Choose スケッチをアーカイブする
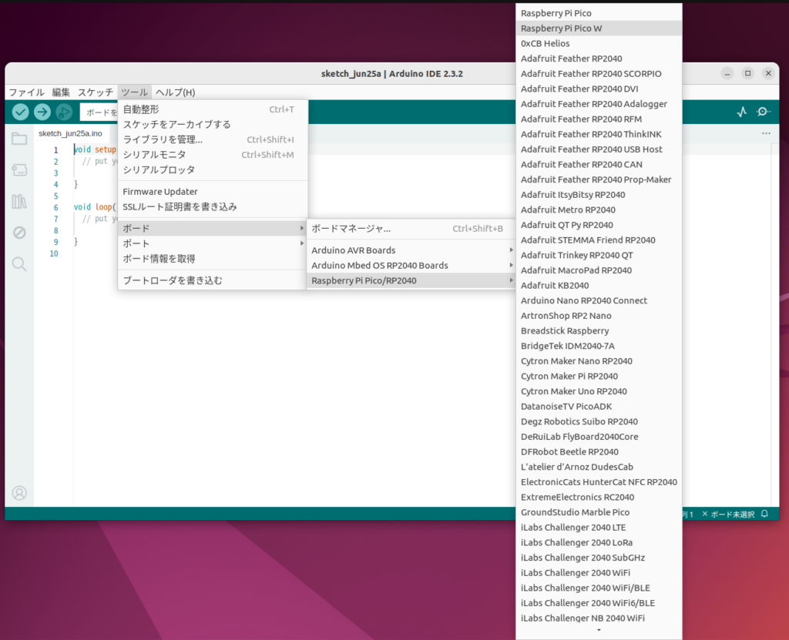789x640 pixels. click(213, 124)
